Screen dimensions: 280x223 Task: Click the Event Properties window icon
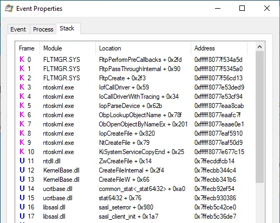pyautogui.click(x=9, y=9)
